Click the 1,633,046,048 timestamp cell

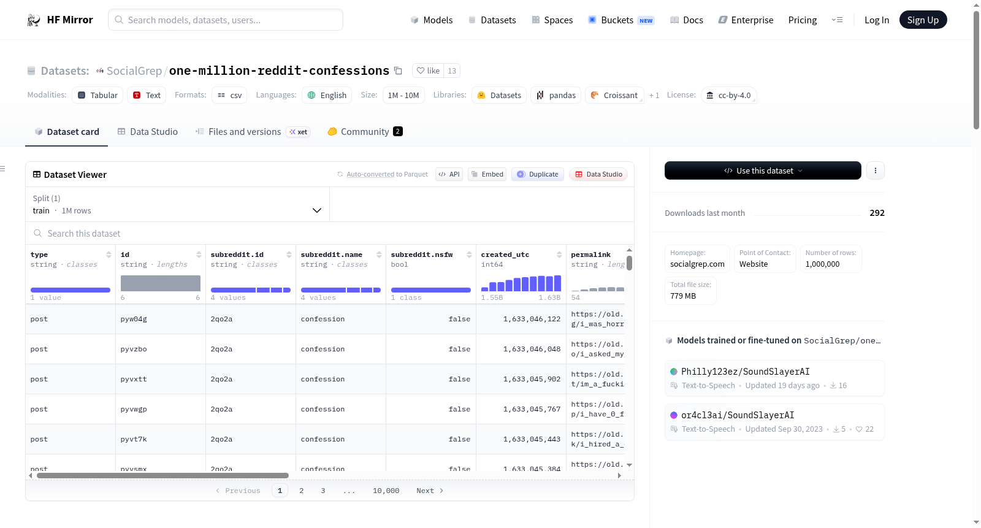521,349
